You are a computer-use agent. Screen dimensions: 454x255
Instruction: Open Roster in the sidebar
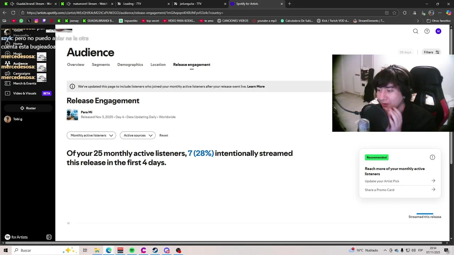click(x=28, y=108)
